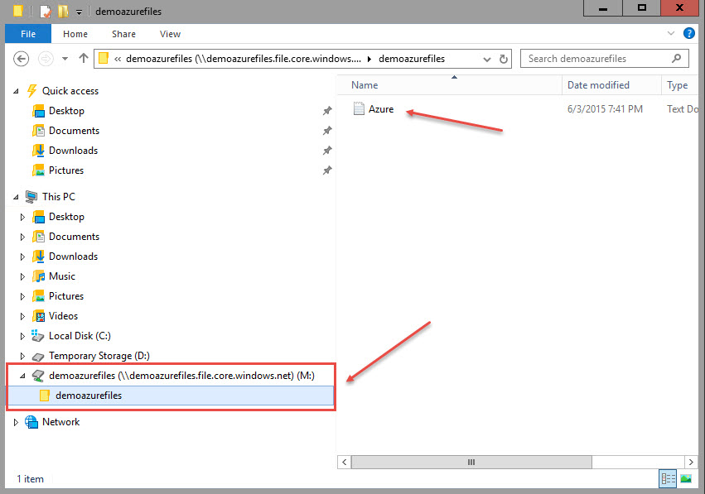The height and width of the screenshot is (494, 705).
Task: Select the demoazurefiles subfolder in tree
Action: [89, 396]
